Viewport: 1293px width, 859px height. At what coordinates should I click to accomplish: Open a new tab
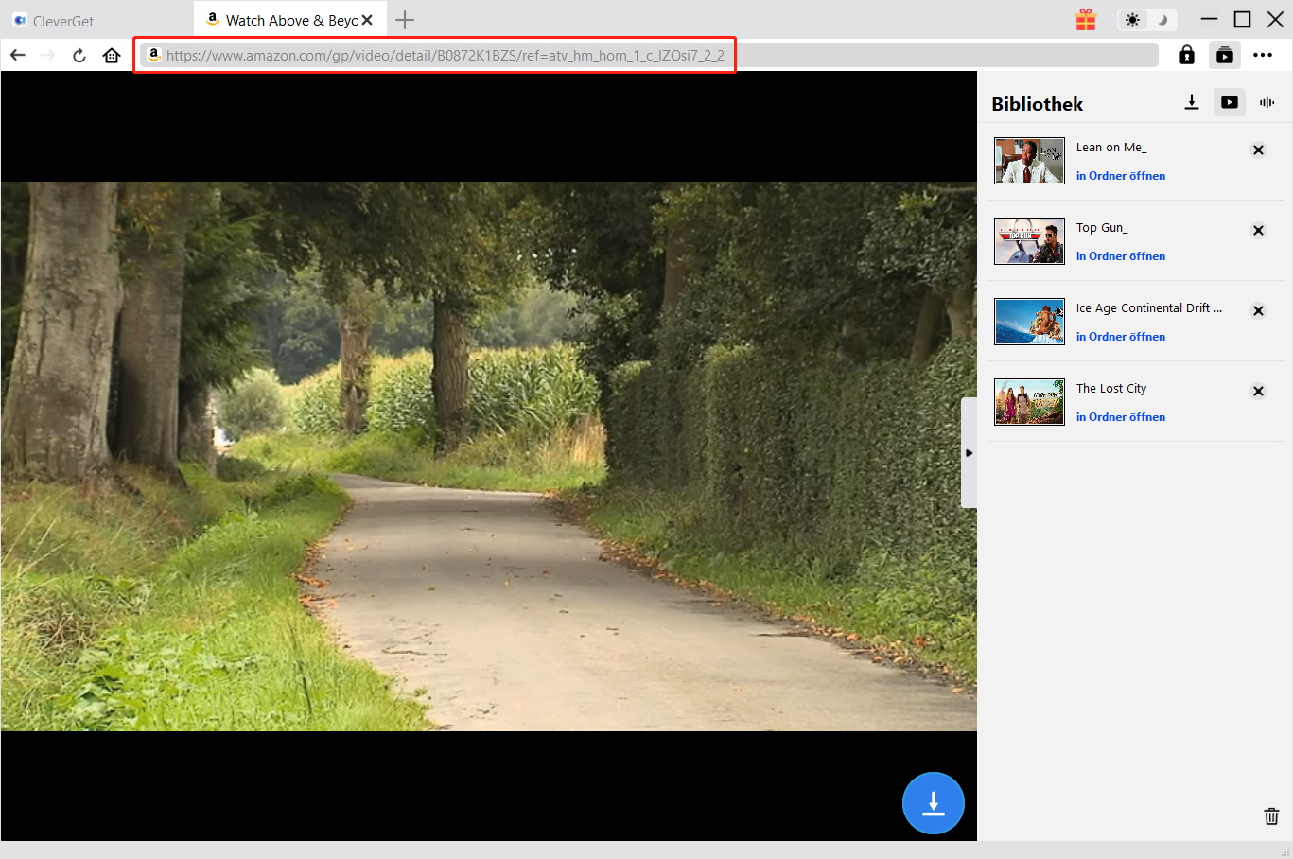point(405,20)
